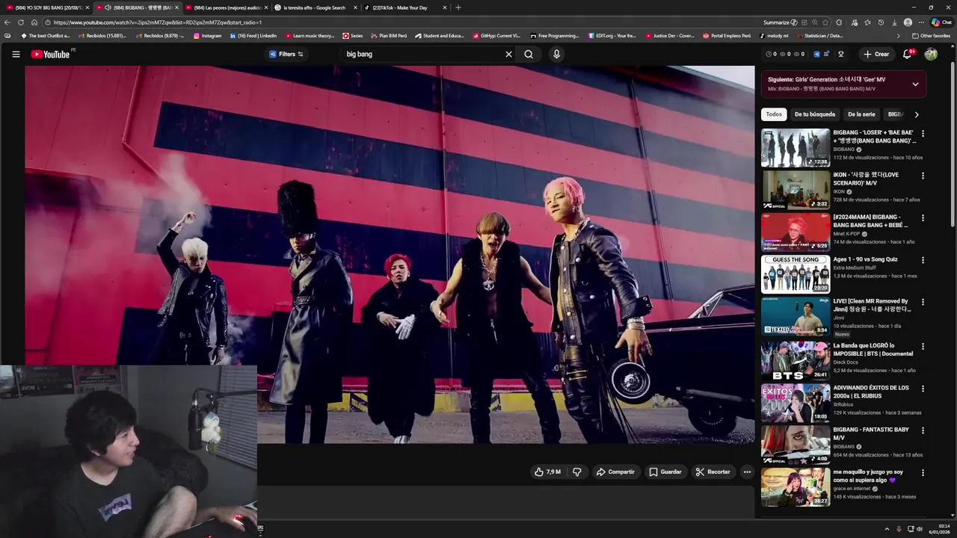
Task: Open the Learn music theory bookmark
Action: (310, 36)
